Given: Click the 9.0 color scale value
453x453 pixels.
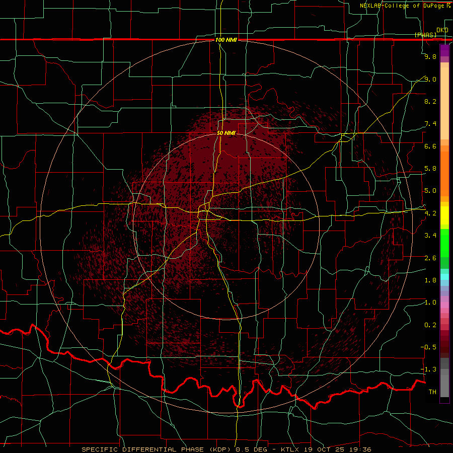Looking at the screenshot, I should coord(430,79).
